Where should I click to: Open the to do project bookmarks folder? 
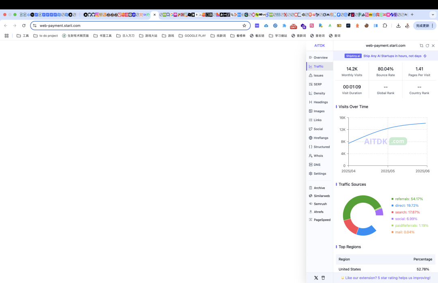[45, 36]
